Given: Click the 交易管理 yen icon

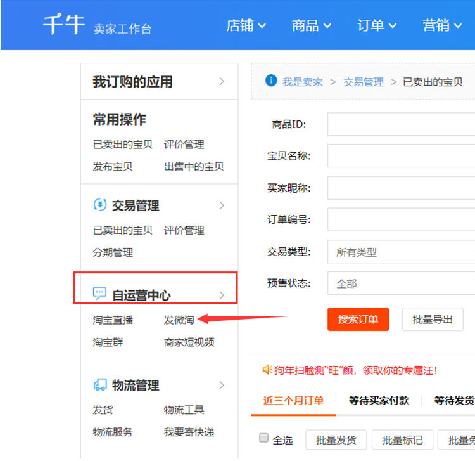Looking at the screenshot, I should 100,204.
